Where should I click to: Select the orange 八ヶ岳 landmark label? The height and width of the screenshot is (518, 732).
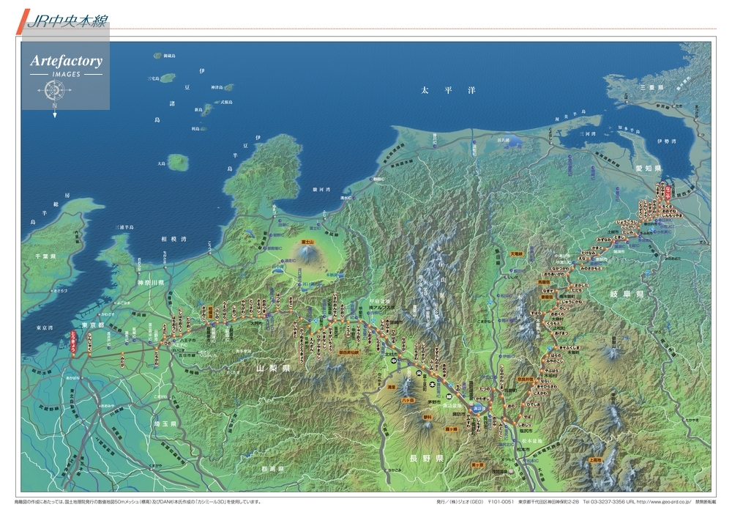pyautogui.click(x=408, y=401)
